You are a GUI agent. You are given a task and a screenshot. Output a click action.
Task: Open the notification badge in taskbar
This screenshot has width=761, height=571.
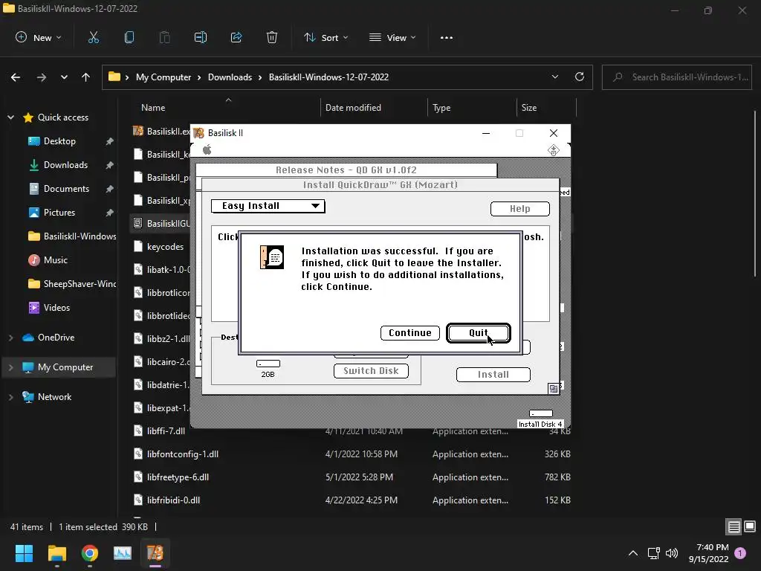pos(741,553)
